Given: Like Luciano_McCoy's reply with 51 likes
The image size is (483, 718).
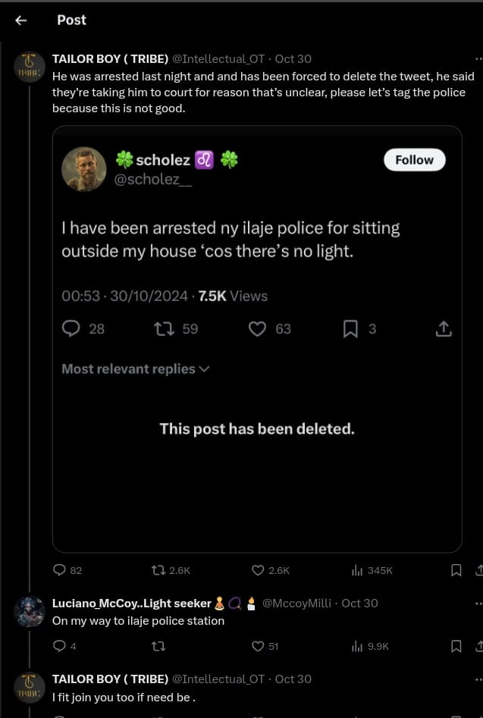Looking at the screenshot, I should (258, 646).
